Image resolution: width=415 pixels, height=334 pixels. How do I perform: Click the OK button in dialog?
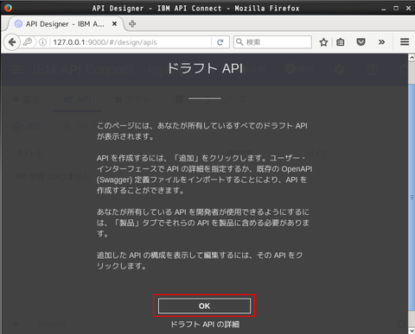(x=204, y=306)
